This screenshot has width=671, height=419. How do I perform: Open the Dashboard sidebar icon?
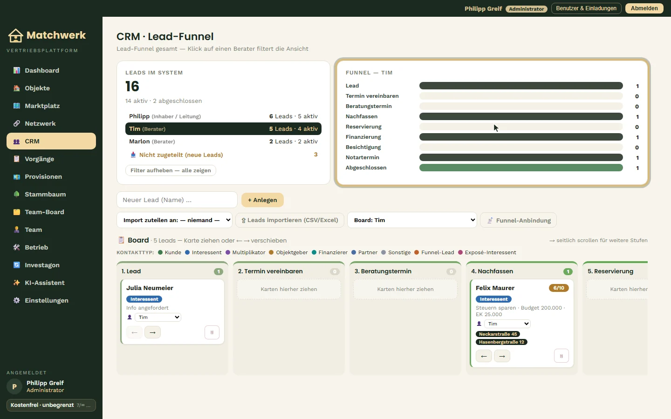17,70
